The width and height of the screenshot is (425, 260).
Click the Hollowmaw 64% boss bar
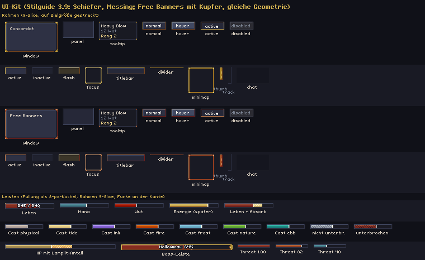(177, 247)
